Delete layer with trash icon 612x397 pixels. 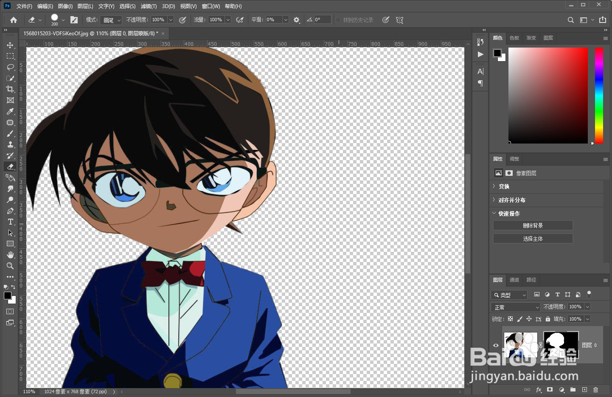[596, 389]
